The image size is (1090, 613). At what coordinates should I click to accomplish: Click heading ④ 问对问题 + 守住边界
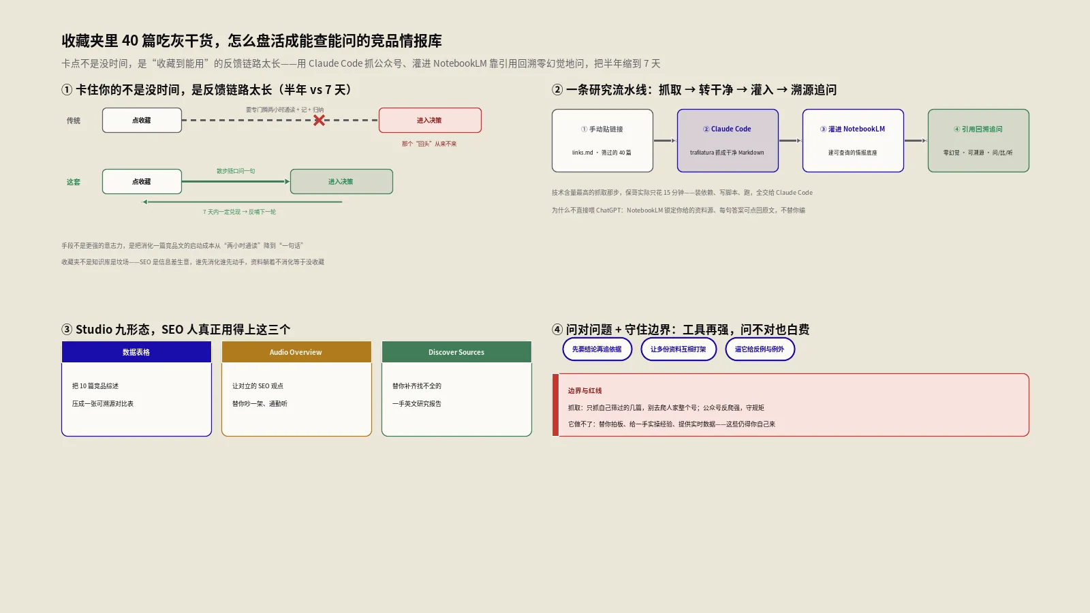tap(681, 330)
